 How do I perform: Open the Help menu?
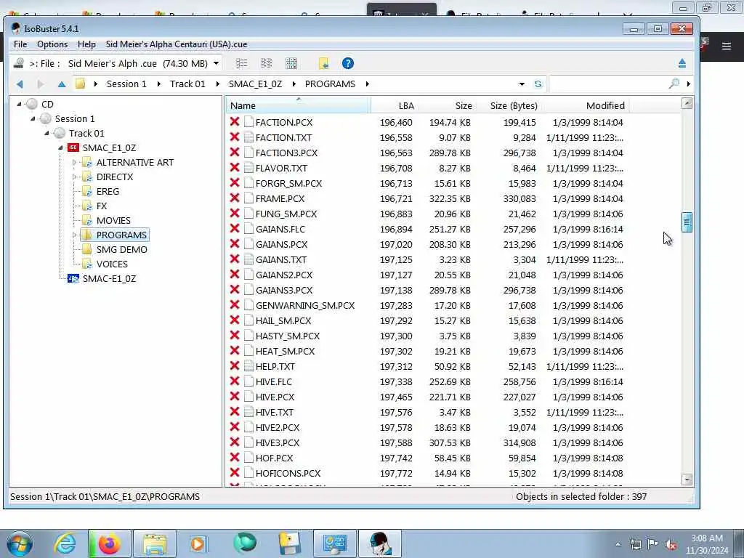[87, 44]
